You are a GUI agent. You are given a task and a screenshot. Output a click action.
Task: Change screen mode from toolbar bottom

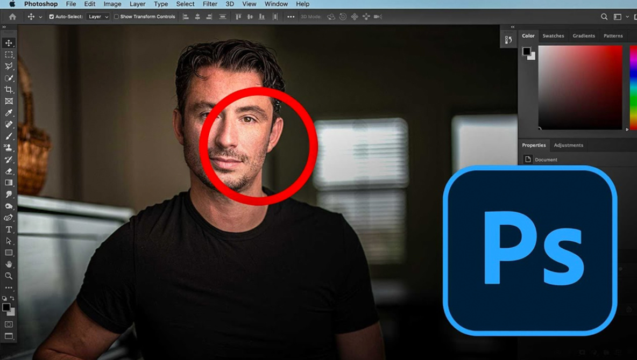[x=9, y=336]
